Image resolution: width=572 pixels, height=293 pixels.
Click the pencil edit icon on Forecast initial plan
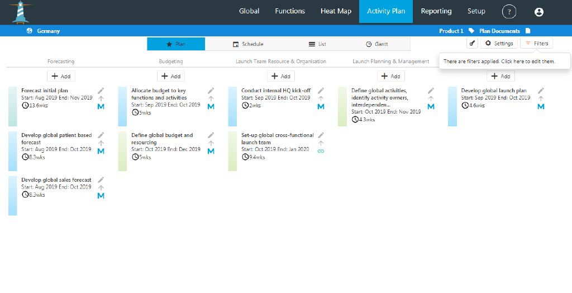click(101, 91)
